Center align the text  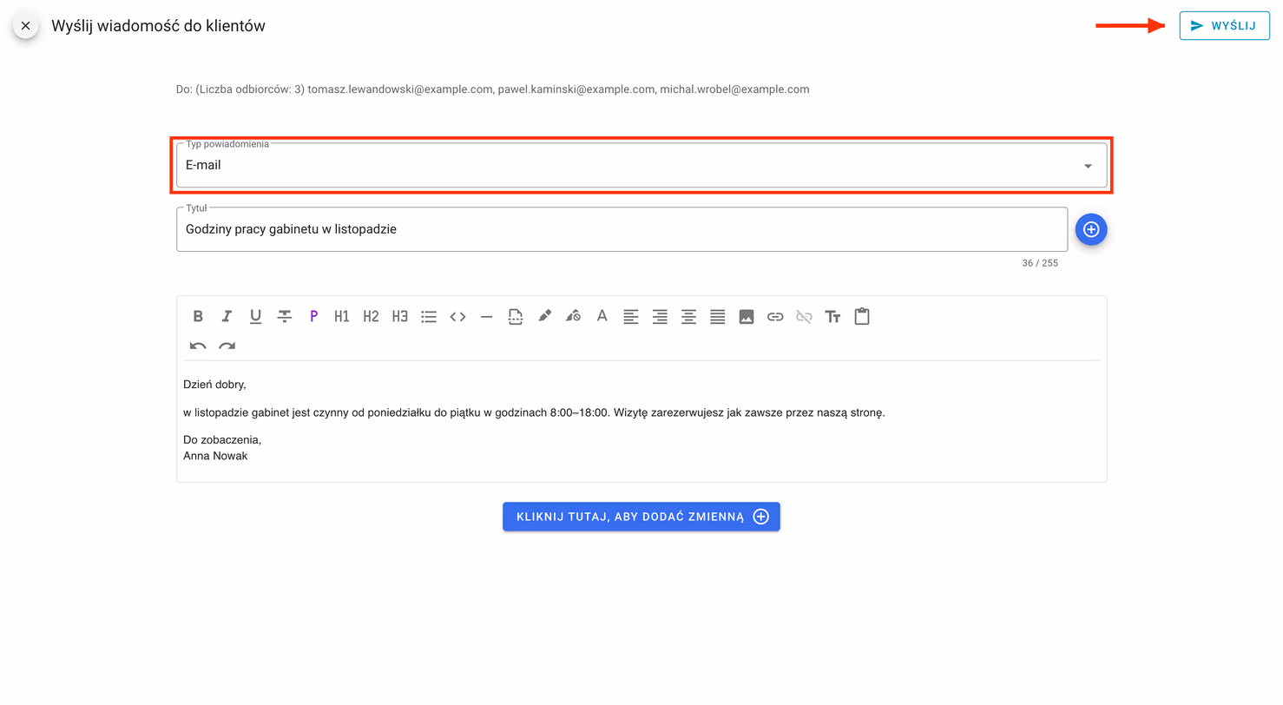point(688,317)
